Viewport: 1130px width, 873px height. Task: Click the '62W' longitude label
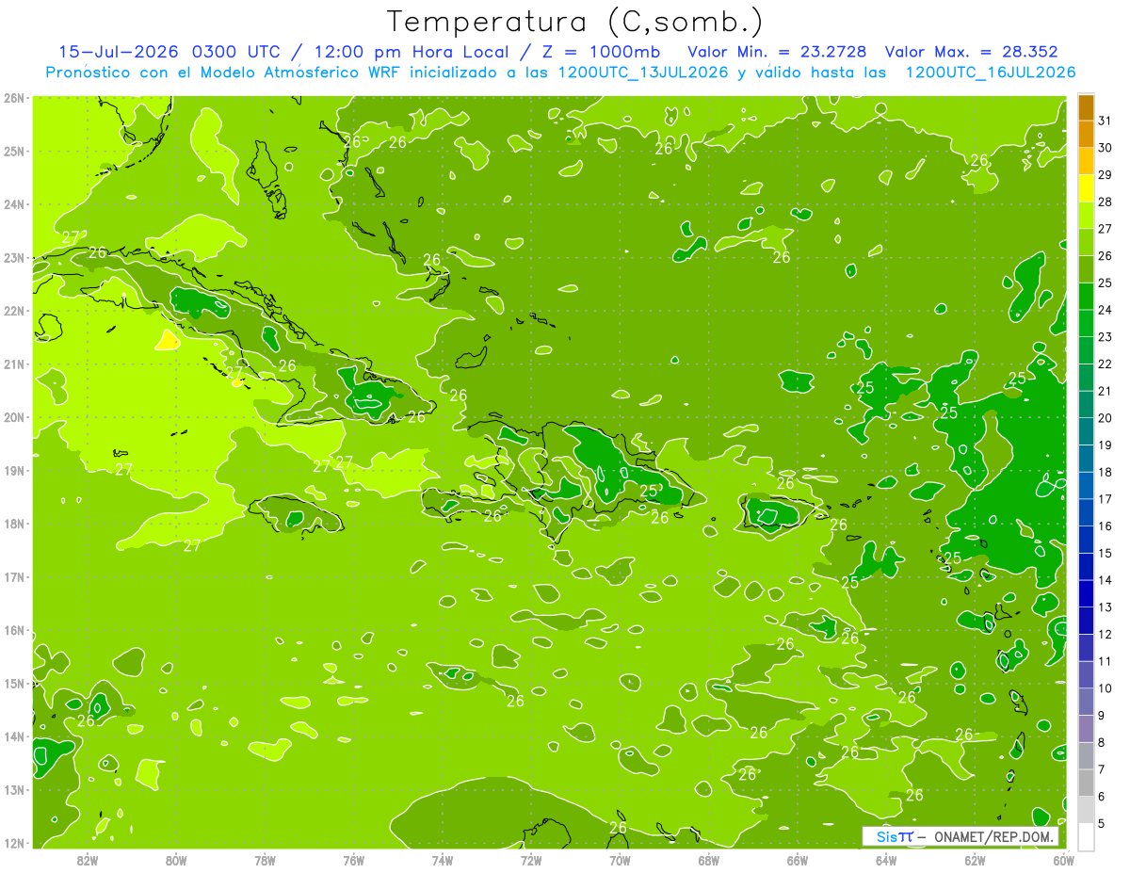click(x=975, y=860)
